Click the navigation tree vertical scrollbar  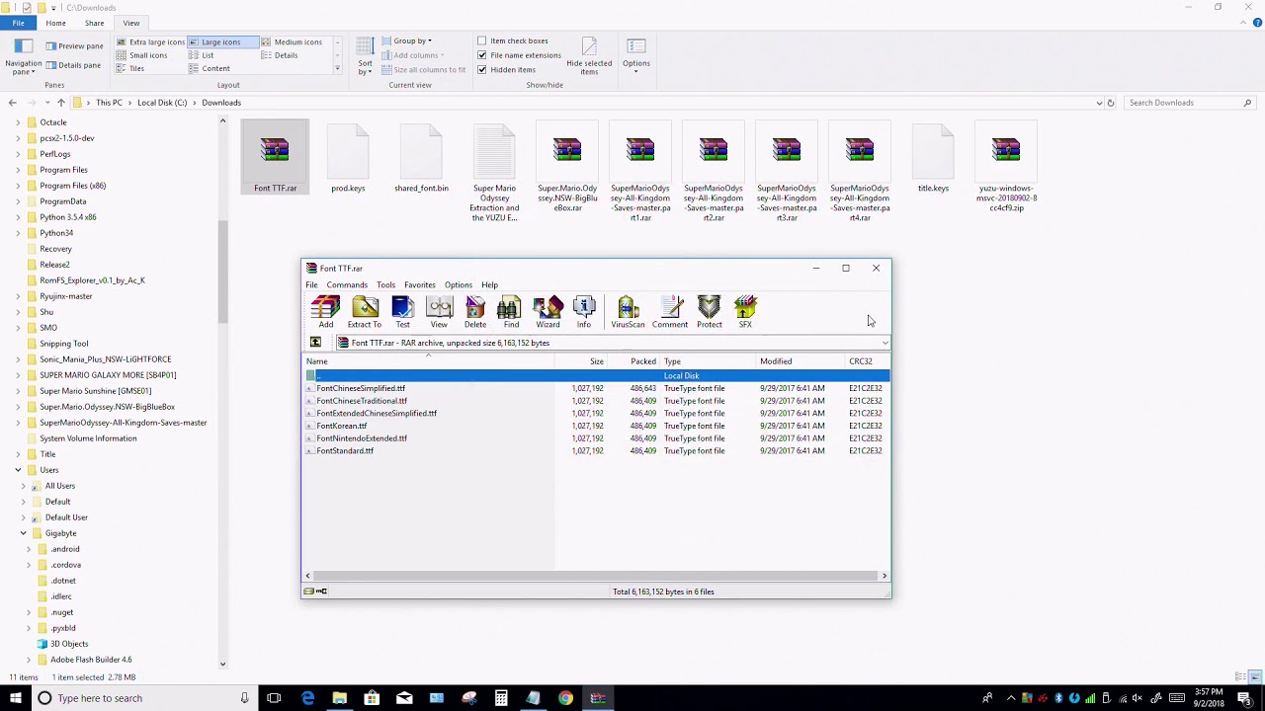[x=222, y=272]
